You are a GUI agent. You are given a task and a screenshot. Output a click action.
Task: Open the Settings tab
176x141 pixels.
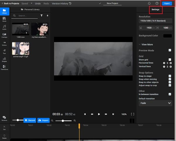[x=155, y=10]
